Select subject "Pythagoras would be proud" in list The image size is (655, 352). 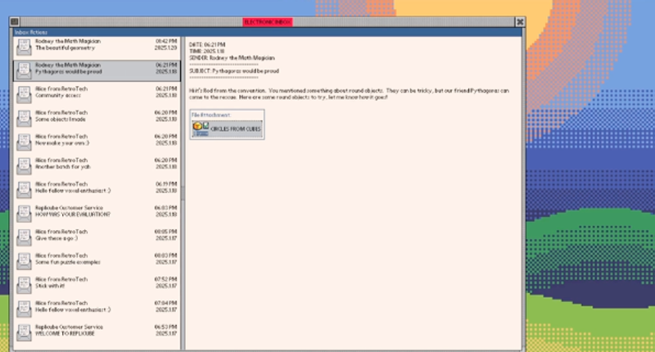point(69,72)
